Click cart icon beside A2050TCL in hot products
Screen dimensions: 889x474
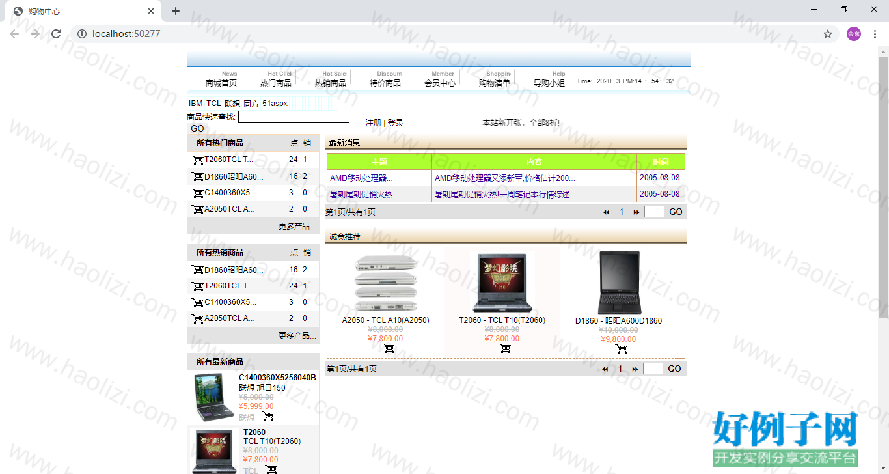[x=198, y=209]
